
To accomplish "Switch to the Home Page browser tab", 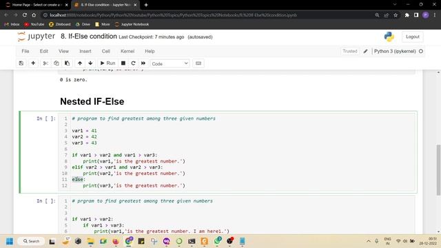I will [36, 5].
